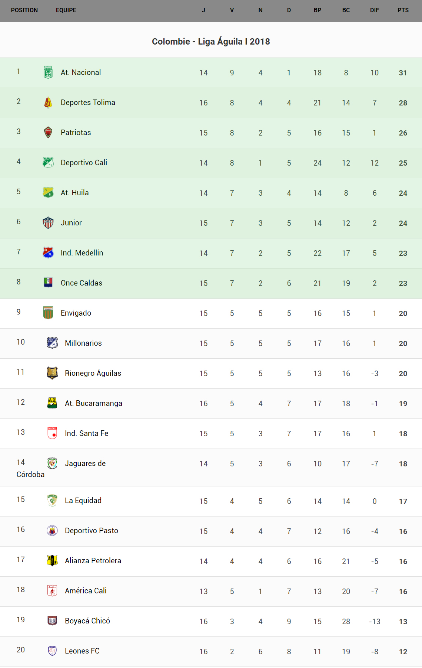Click the EQUIPE column header
Viewport: 422px width, 668px height.
[x=66, y=10]
